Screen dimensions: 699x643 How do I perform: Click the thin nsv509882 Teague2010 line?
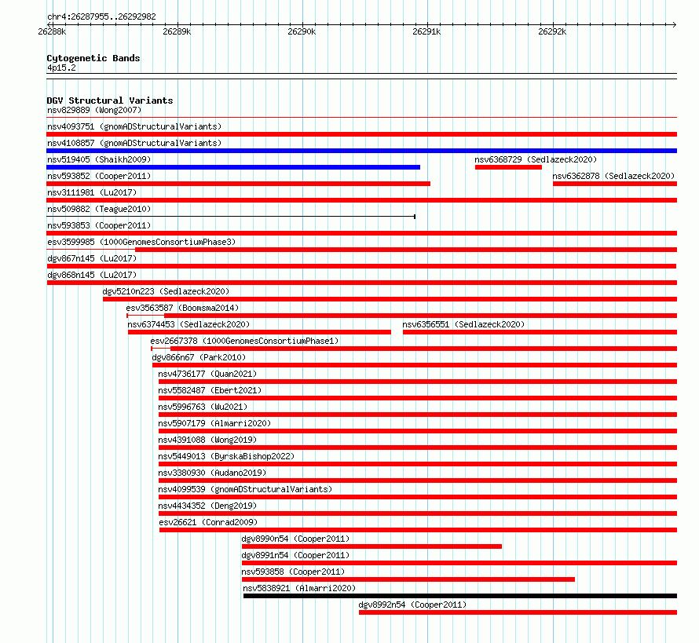[231, 217]
